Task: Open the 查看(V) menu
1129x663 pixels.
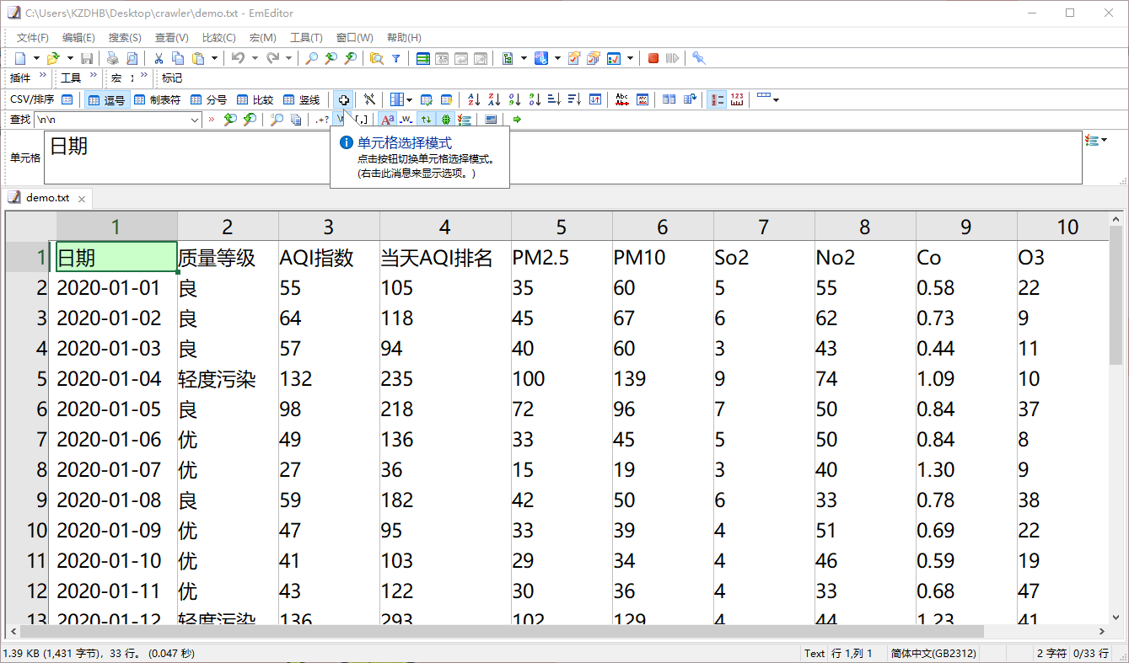Action: pyautogui.click(x=171, y=38)
